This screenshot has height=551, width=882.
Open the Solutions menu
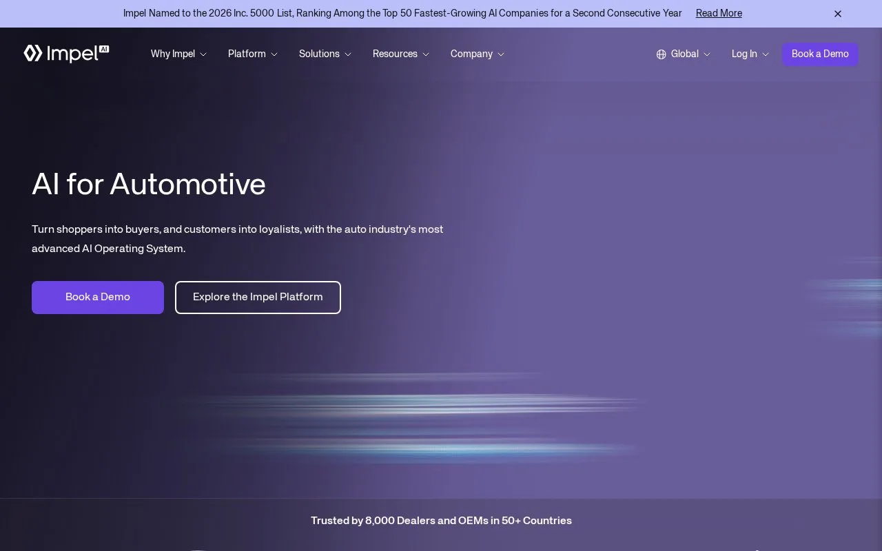(319, 54)
